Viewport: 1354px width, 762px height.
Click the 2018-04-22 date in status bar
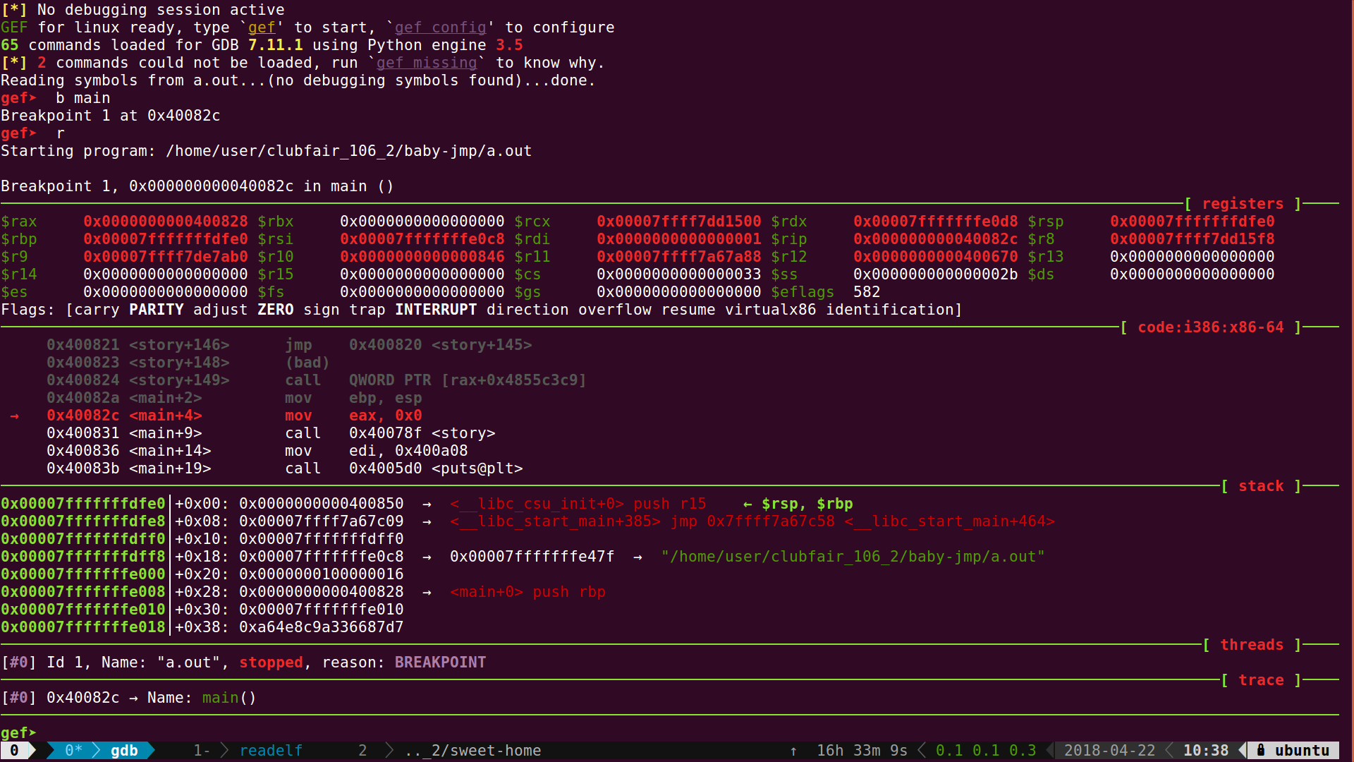[1109, 750]
